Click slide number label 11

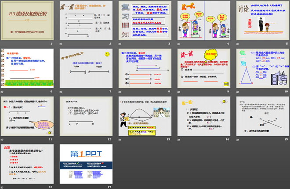pyautogui.click(x=51, y=139)
